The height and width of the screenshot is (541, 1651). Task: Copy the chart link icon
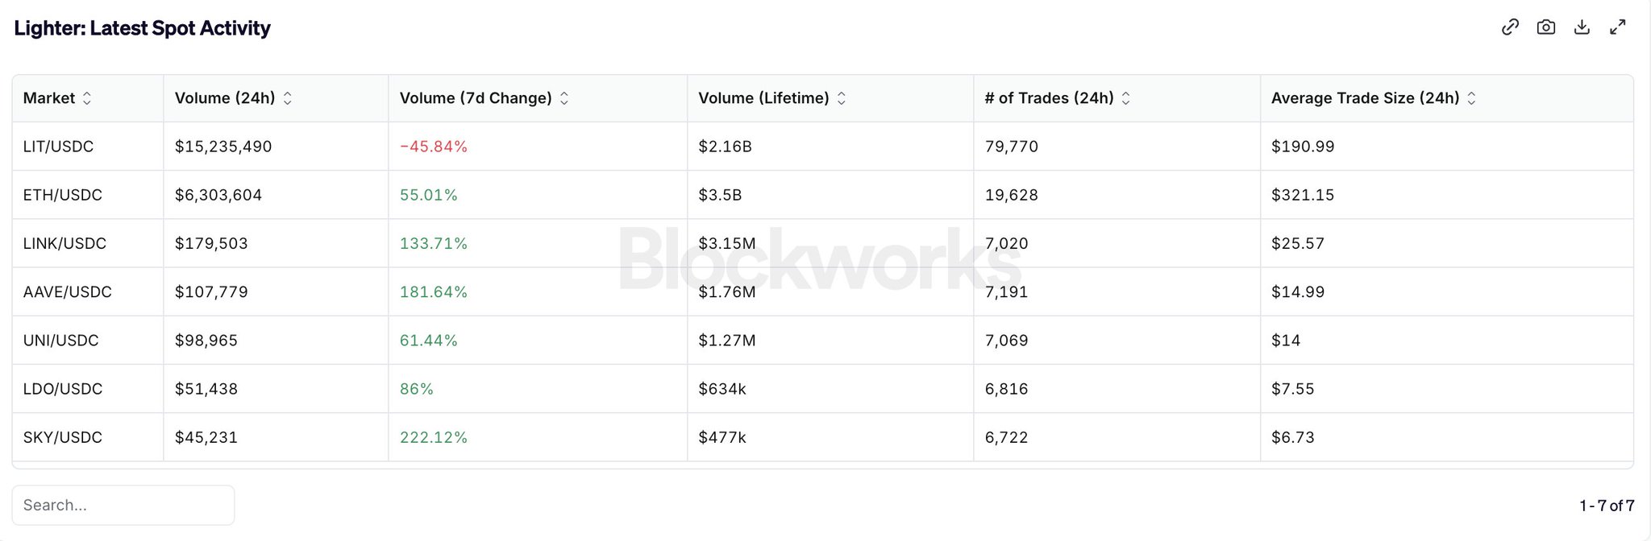[x=1510, y=27]
